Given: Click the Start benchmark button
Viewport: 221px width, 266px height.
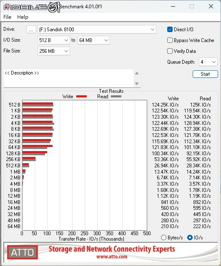Looking at the screenshot, I should [205, 74].
